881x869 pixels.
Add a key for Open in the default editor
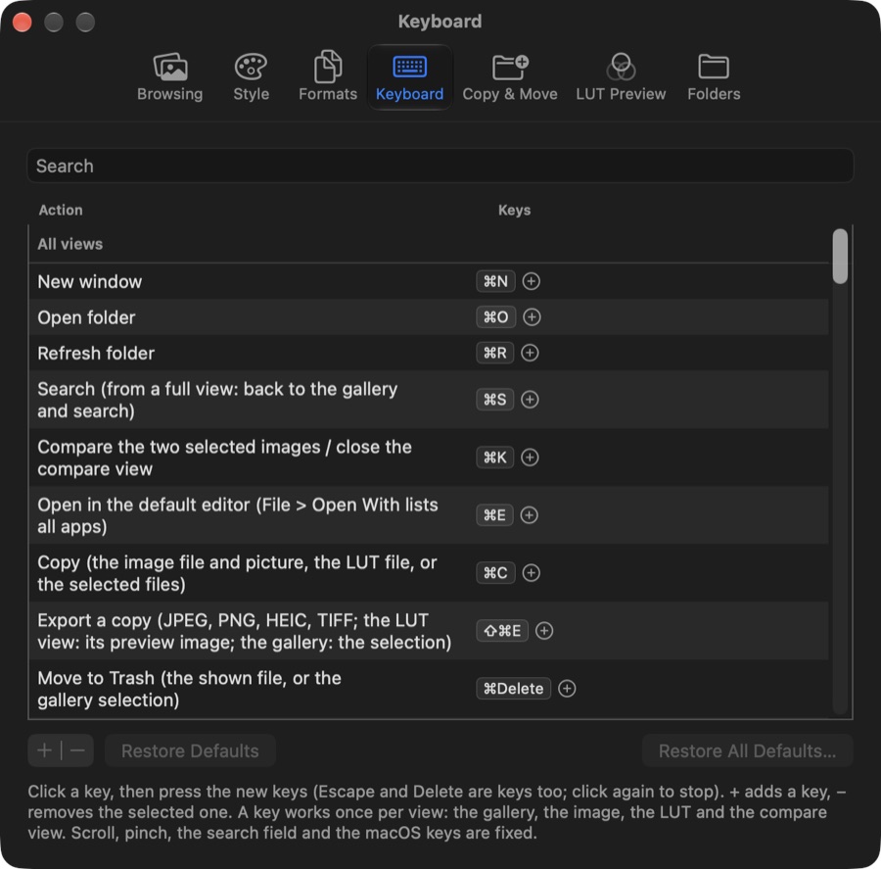[529, 515]
